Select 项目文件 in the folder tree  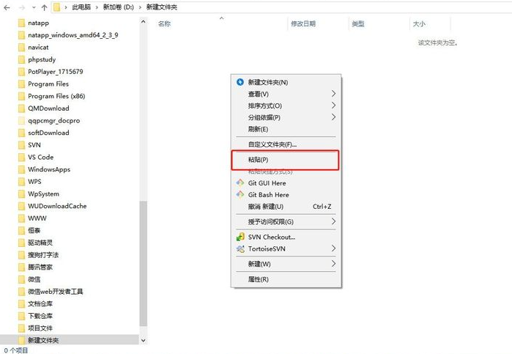tap(40, 328)
